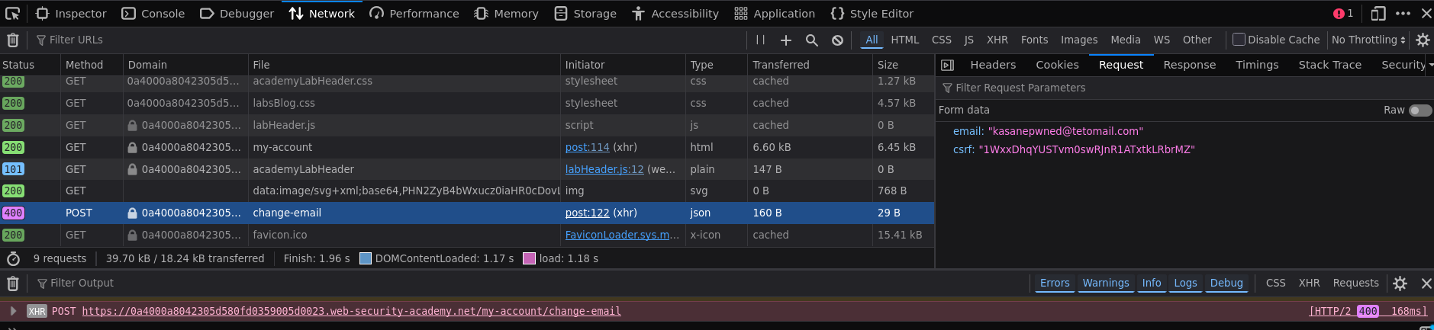Open network search with magnifier icon
The height and width of the screenshot is (330, 1434).
pos(812,40)
